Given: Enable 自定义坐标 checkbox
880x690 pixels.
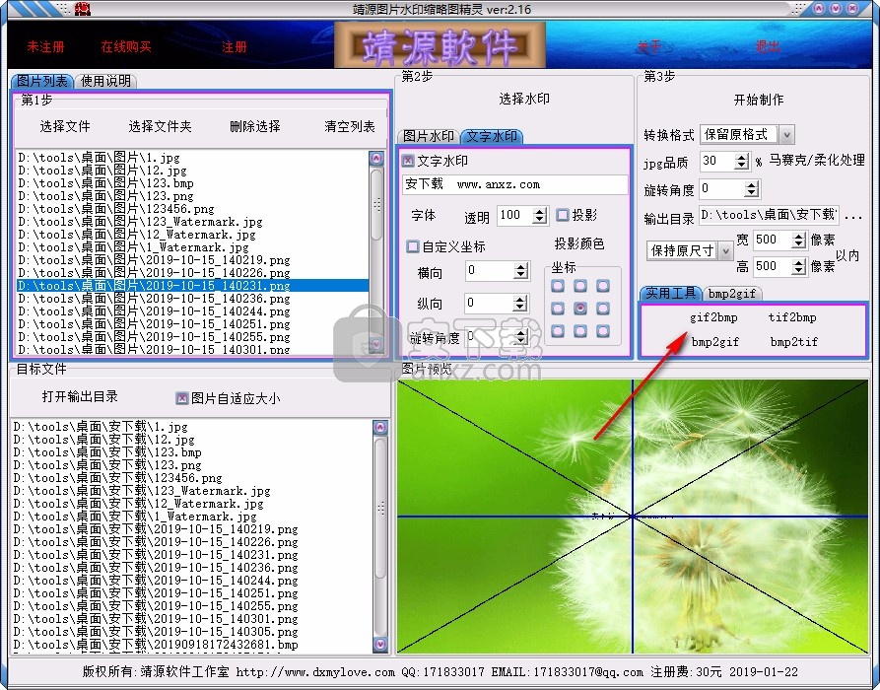Looking at the screenshot, I should 413,246.
